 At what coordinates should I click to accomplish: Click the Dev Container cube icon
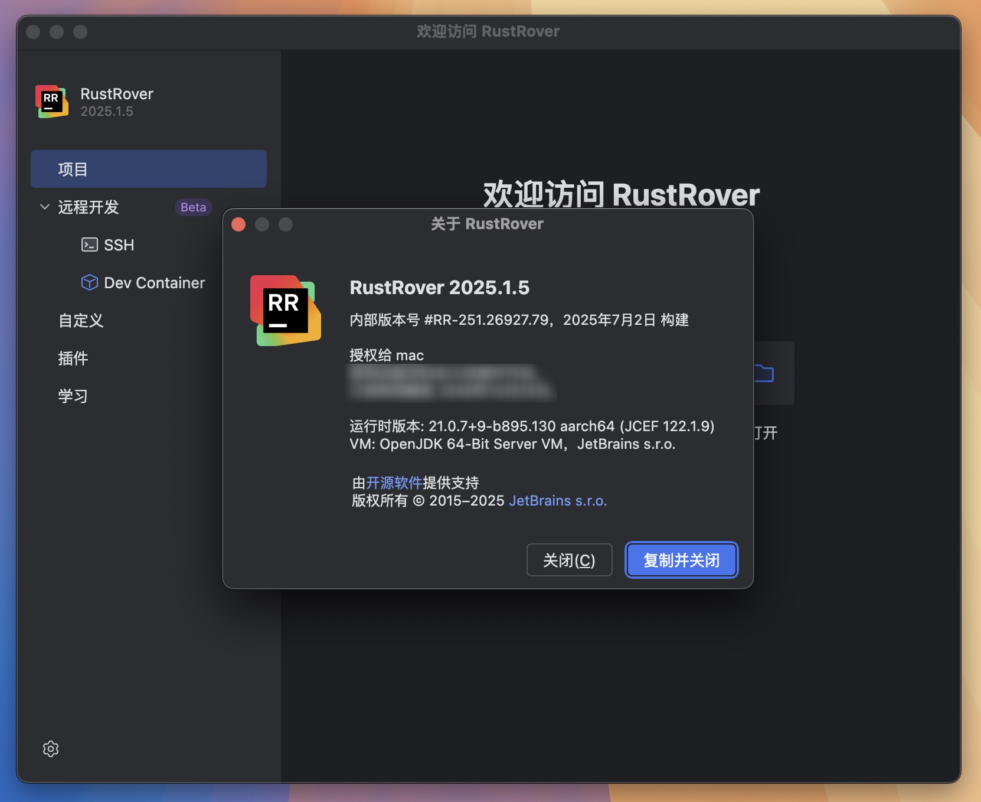90,282
